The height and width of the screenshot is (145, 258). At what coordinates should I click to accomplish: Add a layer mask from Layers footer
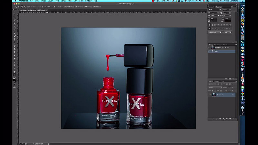pyautogui.click(x=220, y=119)
